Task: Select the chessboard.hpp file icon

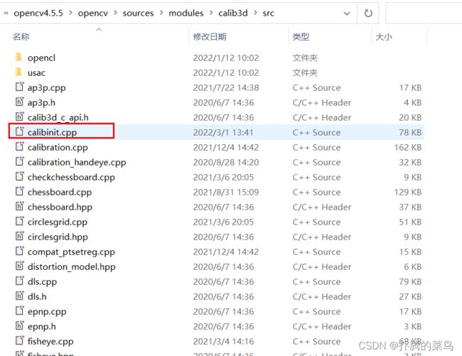Action: click(x=19, y=206)
